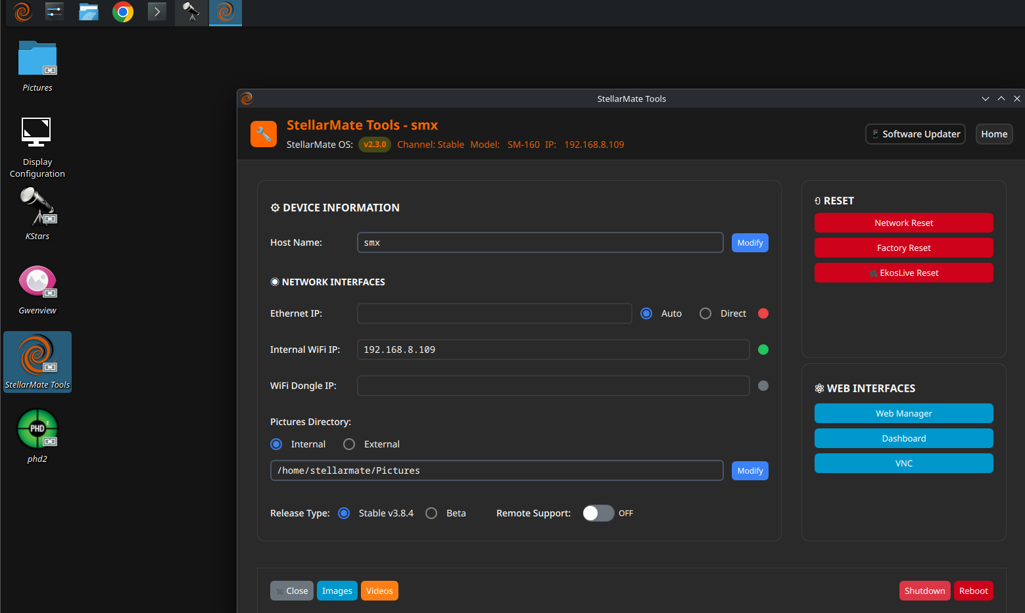The height and width of the screenshot is (613, 1025).
Task: Click Modify next to the pictures directory path
Action: pyautogui.click(x=750, y=470)
